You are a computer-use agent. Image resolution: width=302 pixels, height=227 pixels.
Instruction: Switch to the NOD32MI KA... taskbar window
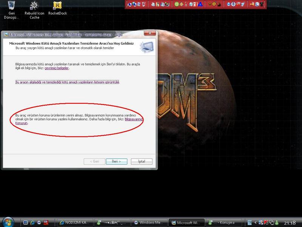tap(75, 222)
